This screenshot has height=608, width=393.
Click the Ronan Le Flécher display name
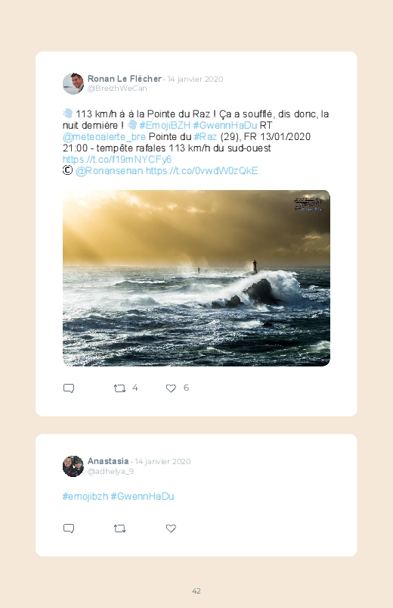[x=124, y=79]
